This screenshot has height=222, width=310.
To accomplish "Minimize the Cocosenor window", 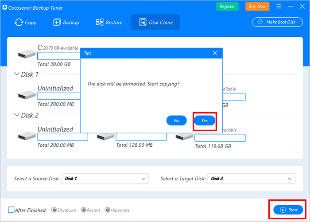I will point(291,6).
